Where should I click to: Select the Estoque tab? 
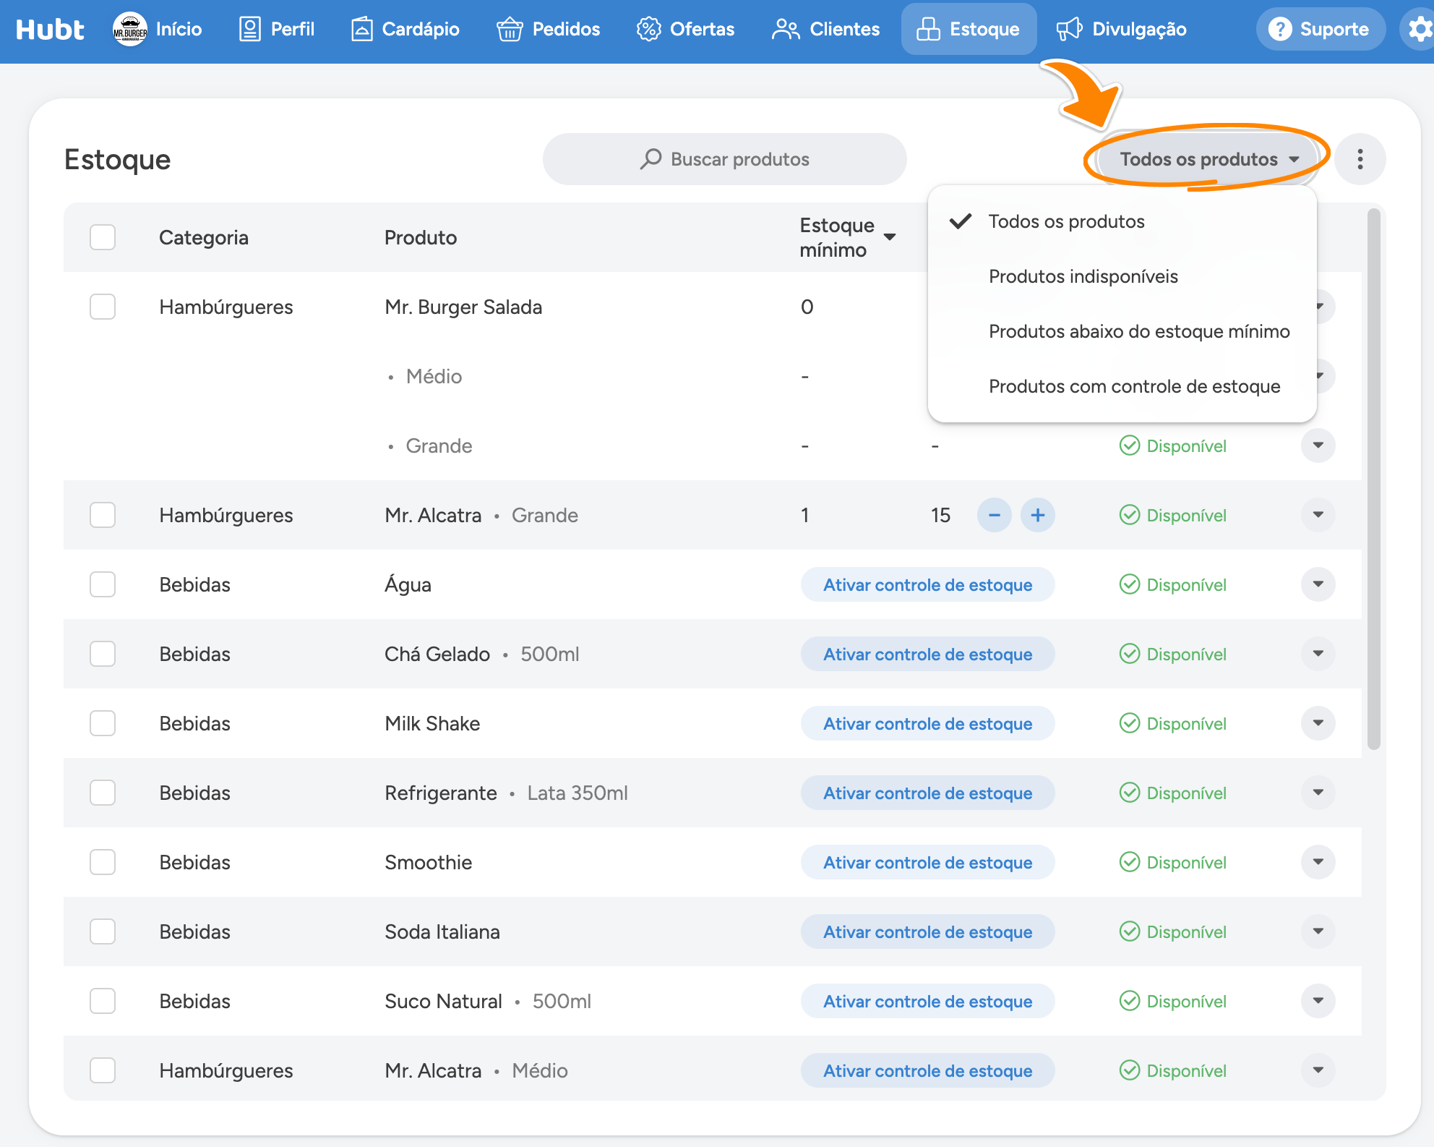point(969,30)
